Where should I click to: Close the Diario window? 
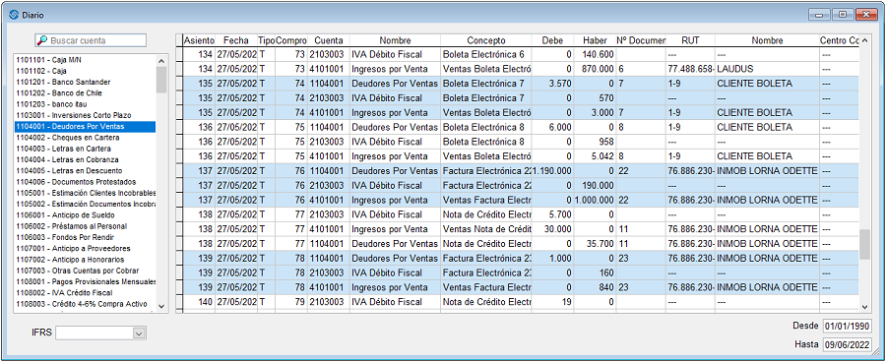pyautogui.click(x=866, y=14)
